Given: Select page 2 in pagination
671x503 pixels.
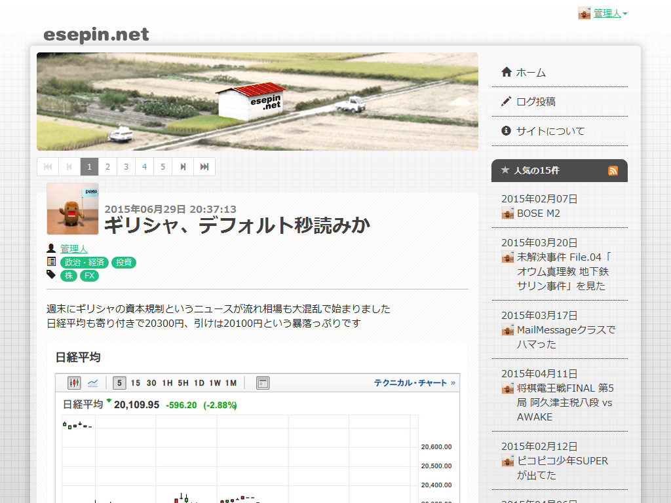Looking at the screenshot, I should tap(108, 167).
